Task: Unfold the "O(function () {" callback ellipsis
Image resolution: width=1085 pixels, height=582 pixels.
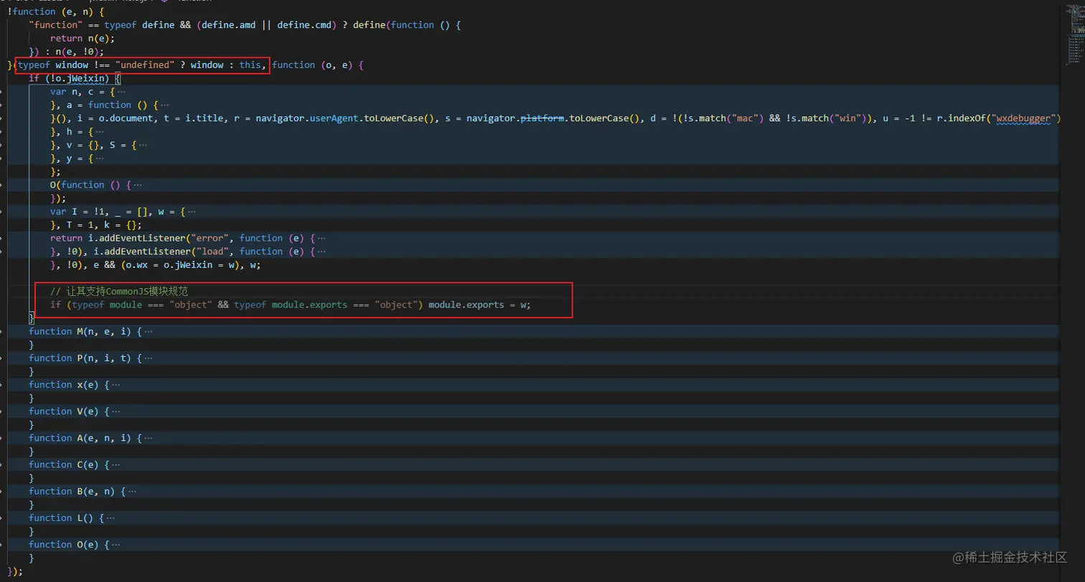Action: tap(137, 185)
